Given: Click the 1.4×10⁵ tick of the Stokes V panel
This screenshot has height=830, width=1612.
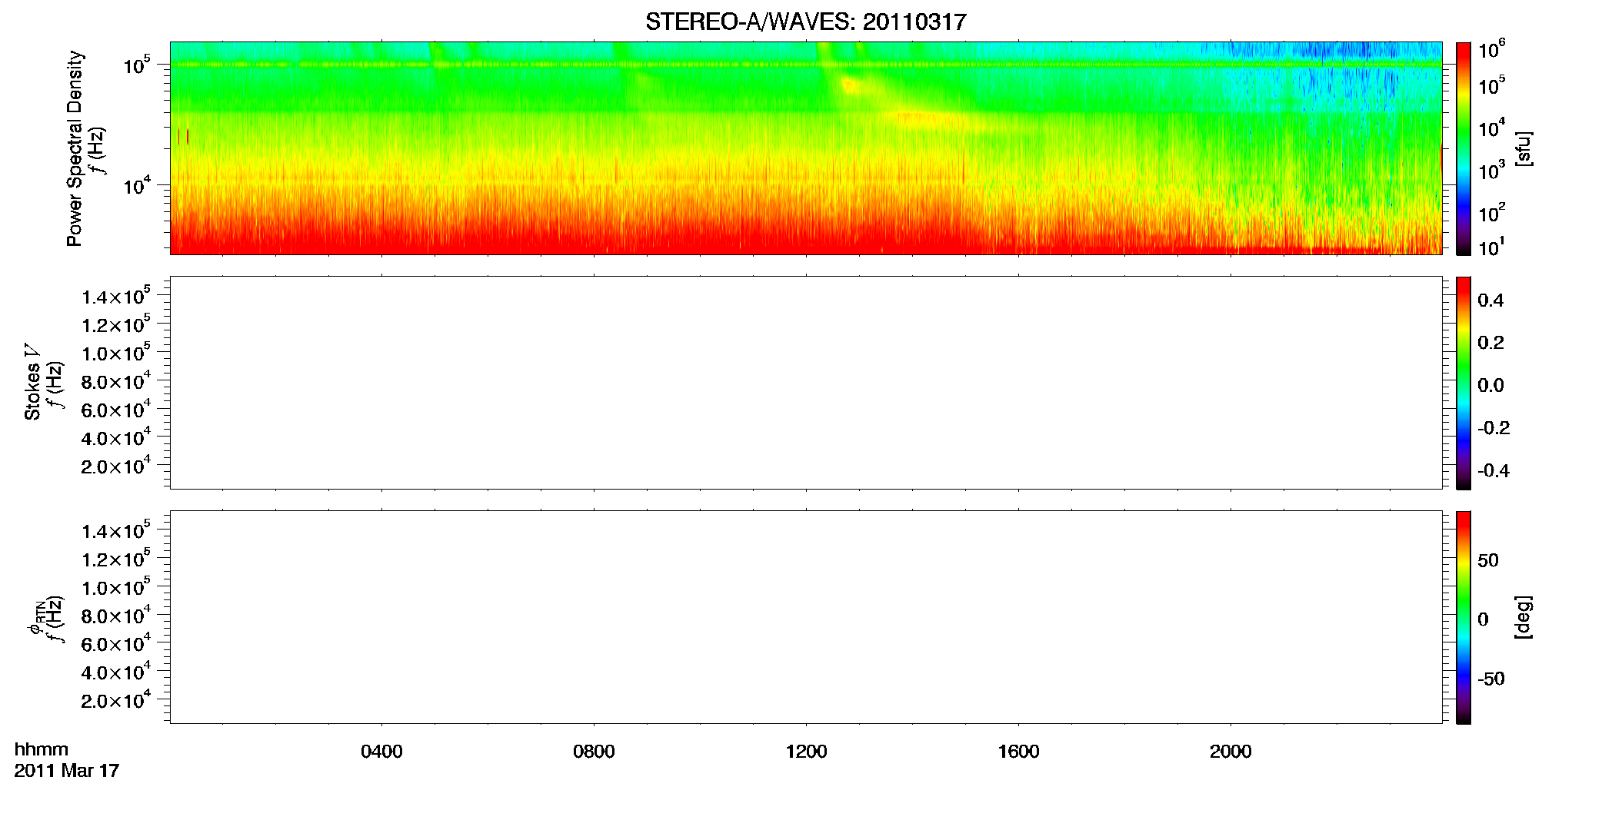Looking at the screenshot, I should point(116,297).
